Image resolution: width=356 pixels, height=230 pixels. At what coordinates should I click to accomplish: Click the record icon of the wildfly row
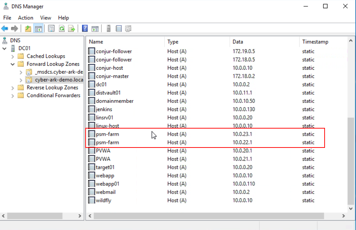[92, 200]
